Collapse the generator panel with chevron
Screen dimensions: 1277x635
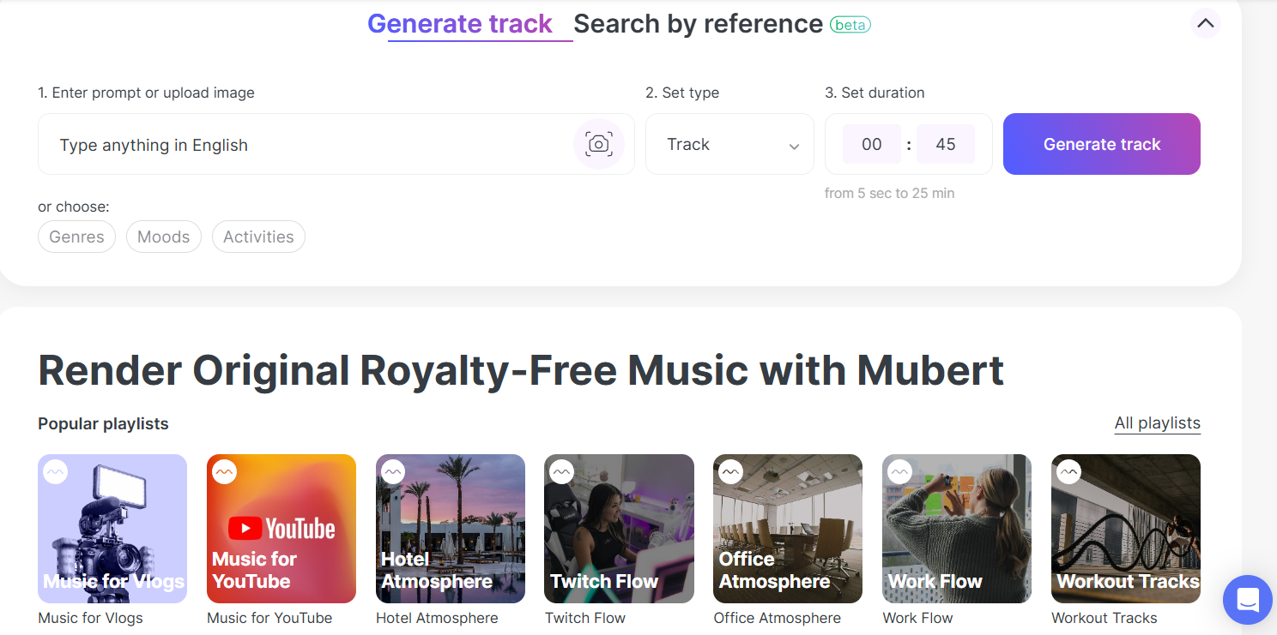[x=1205, y=24]
